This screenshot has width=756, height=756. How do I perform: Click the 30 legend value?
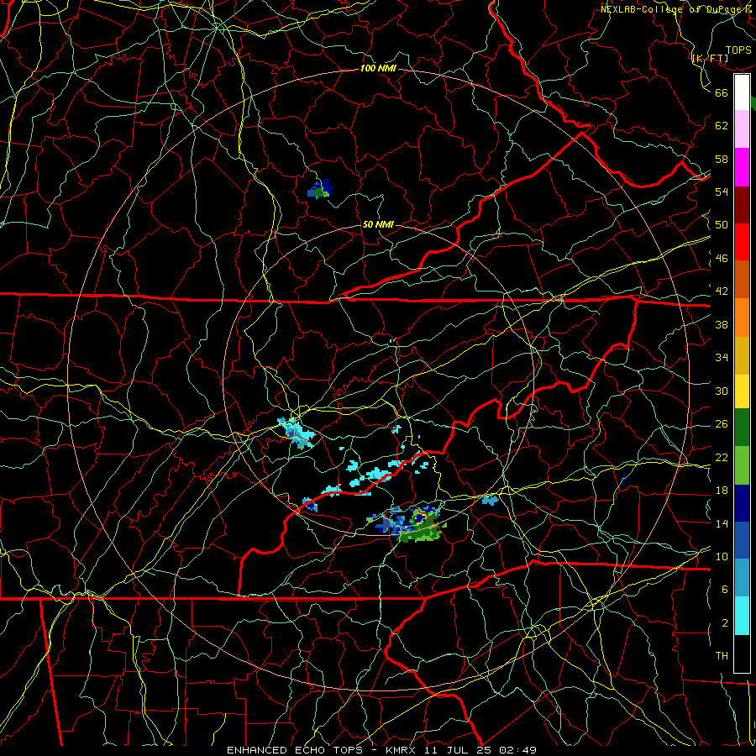722,391
